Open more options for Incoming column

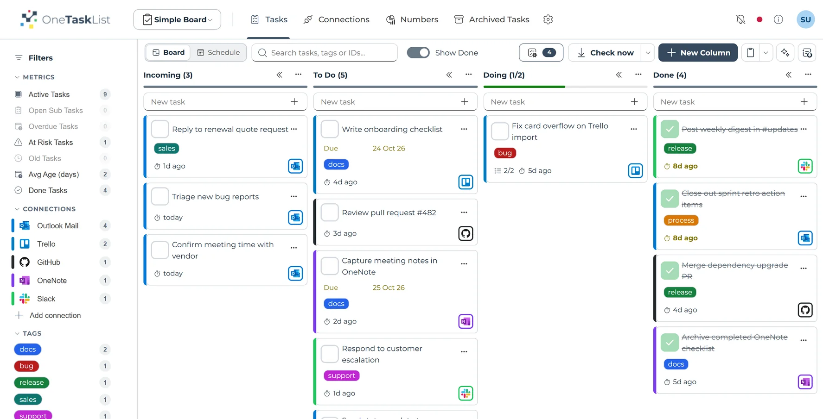tap(298, 75)
